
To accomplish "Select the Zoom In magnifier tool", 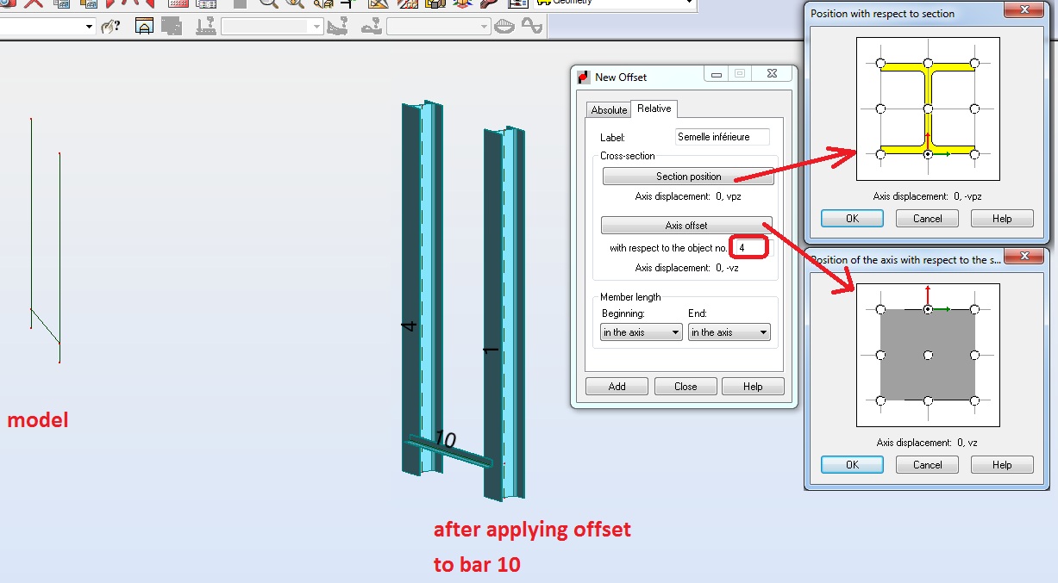I will [x=269, y=6].
